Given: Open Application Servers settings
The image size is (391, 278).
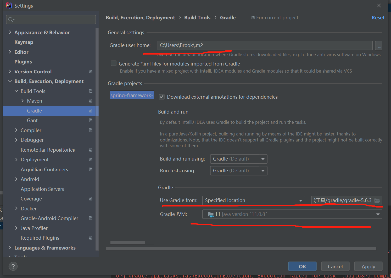Looking at the screenshot, I should tap(42, 189).
